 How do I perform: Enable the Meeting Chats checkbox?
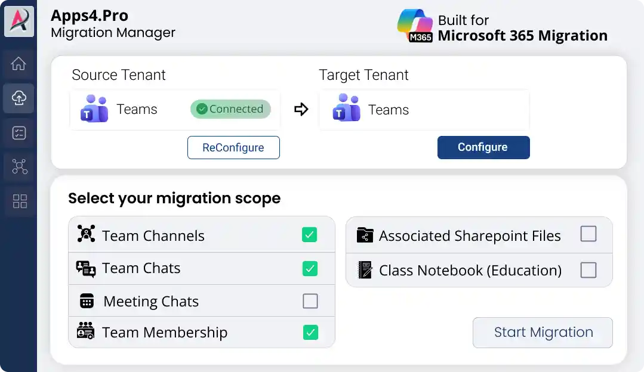(310, 301)
